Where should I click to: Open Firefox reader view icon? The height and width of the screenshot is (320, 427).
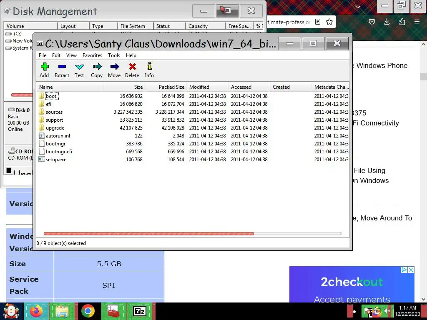(x=317, y=22)
